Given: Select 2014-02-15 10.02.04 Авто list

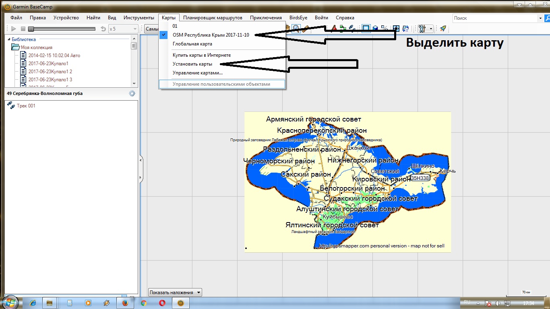Looking at the screenshot, I should [x=54, y=56].
